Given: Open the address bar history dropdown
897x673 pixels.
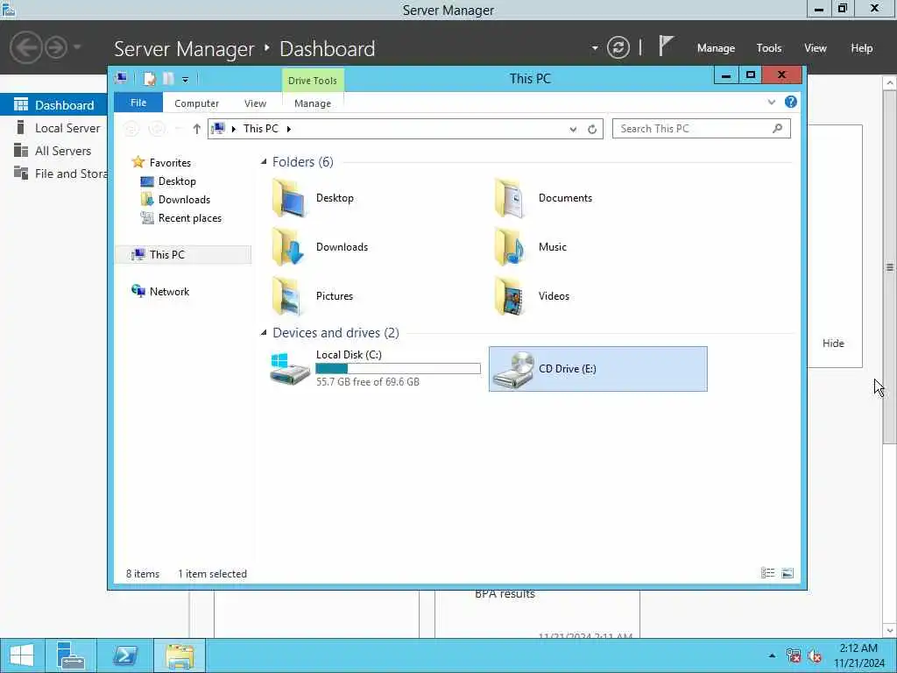Looking at the screenshot, I should [x=573, y=130].
